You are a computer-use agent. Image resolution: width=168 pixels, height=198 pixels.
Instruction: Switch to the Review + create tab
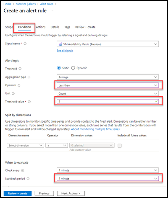(x=85, y=27)
